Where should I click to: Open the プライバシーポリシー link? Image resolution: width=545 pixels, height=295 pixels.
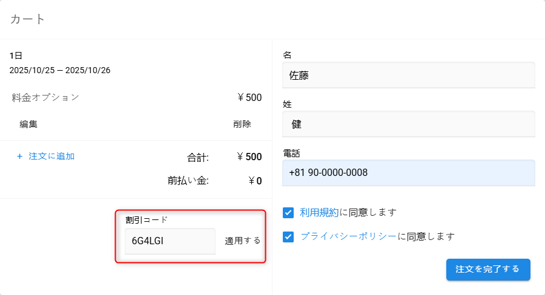(348, 236)
